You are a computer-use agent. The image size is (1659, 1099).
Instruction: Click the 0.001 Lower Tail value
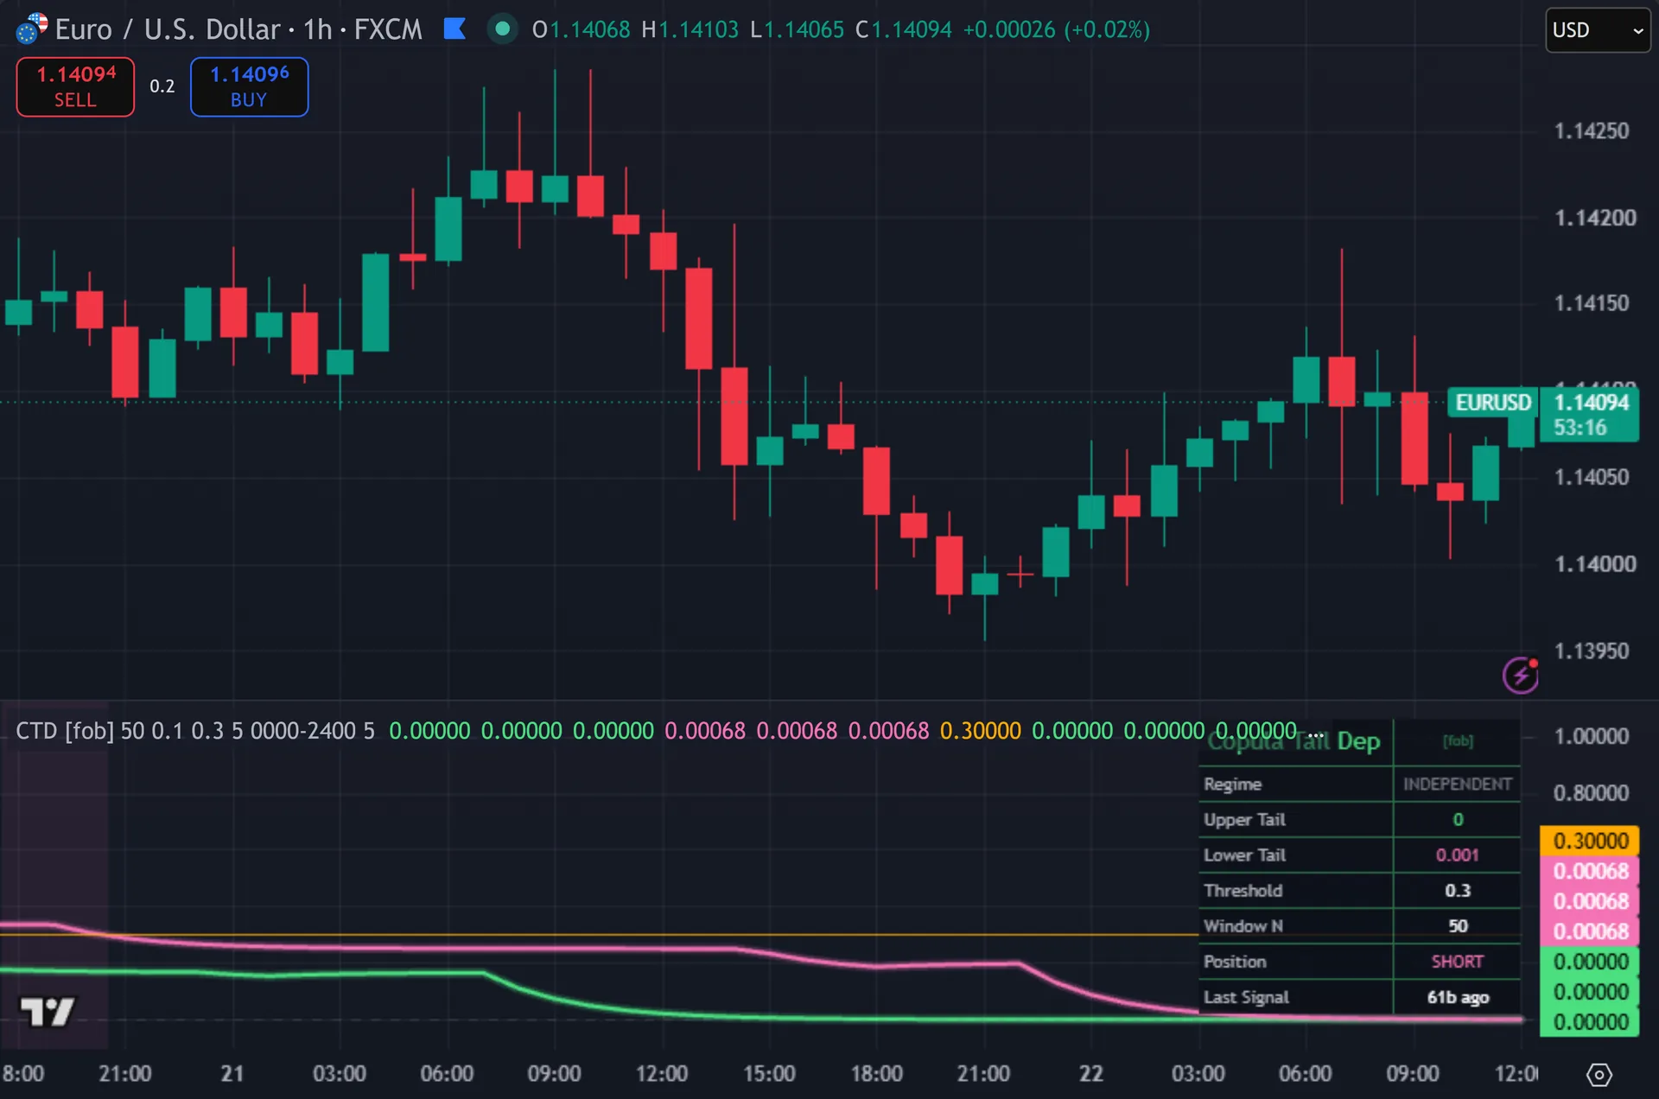1458,855
